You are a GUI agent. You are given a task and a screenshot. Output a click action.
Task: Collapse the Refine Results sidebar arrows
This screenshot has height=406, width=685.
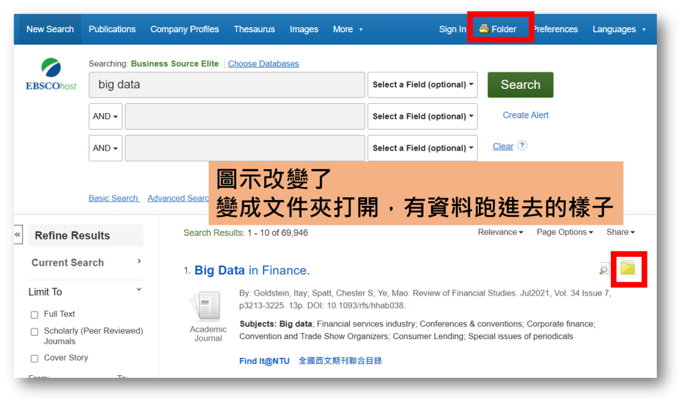click(17, 235)
